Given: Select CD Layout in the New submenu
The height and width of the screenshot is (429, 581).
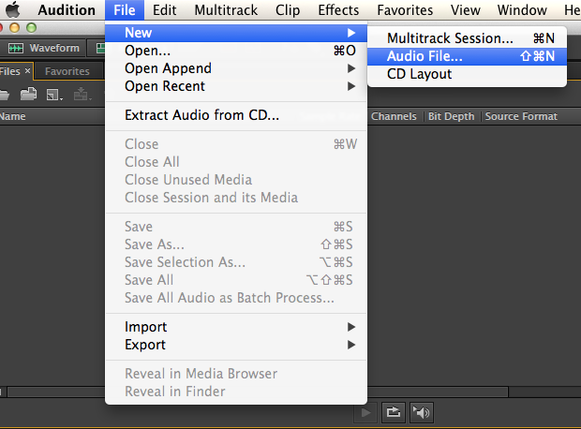Looking at the screenshot, I should coord(419,74).
